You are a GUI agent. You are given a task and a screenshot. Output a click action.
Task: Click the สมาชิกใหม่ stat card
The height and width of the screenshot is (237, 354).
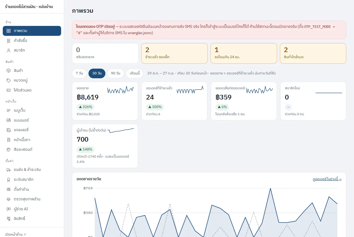[313, 101]
